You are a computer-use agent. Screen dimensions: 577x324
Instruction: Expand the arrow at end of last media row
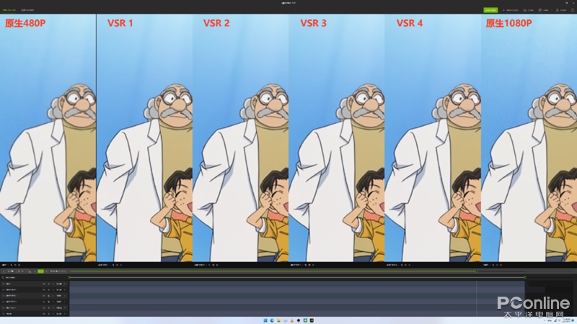65,314
